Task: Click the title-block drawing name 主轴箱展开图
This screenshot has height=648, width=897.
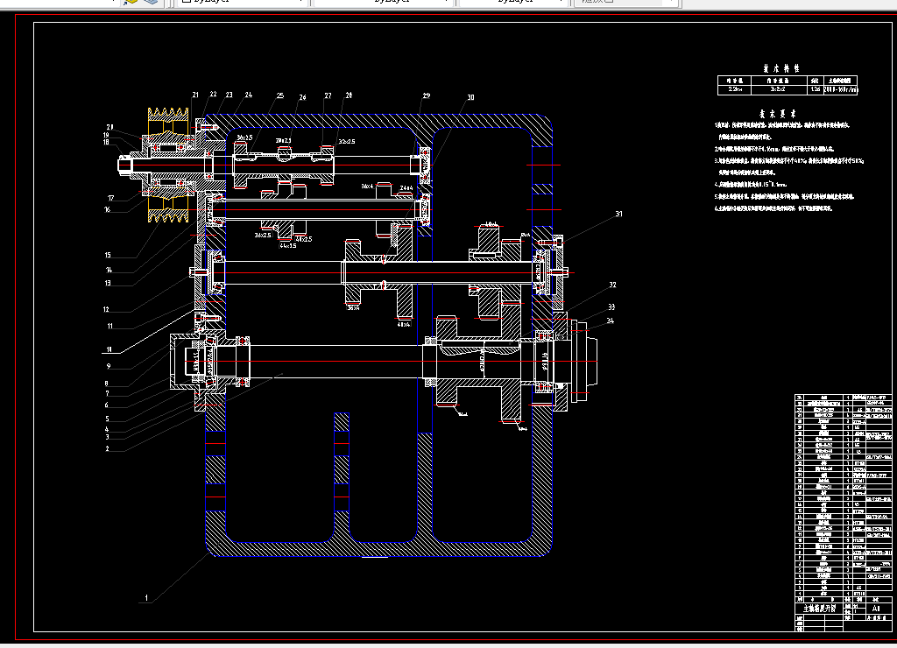Action: coord(819,609)
